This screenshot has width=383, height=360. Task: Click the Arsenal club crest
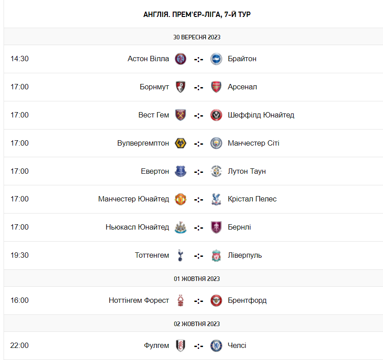(216, 87)
